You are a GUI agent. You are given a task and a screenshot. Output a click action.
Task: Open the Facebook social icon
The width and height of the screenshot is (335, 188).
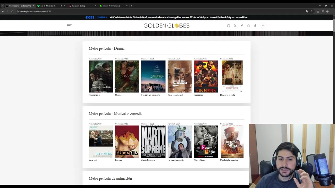[242, 26]
